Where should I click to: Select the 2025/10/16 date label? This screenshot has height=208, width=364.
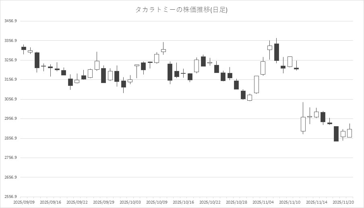pyautogui.click(x=183, y=202)
